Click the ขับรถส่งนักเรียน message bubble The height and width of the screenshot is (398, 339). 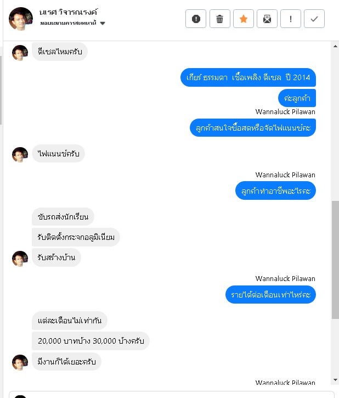point(63,217)
